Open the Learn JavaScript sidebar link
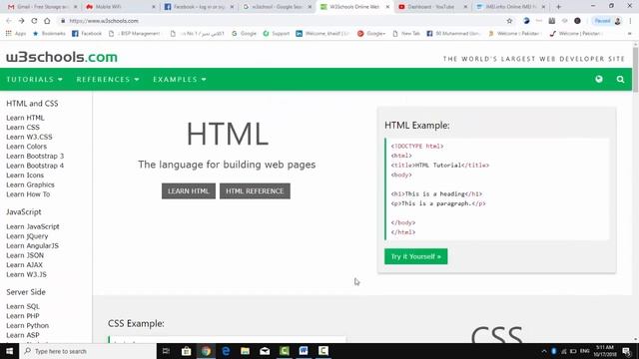Viewport: 639px width, 359px height. (33, 226)
